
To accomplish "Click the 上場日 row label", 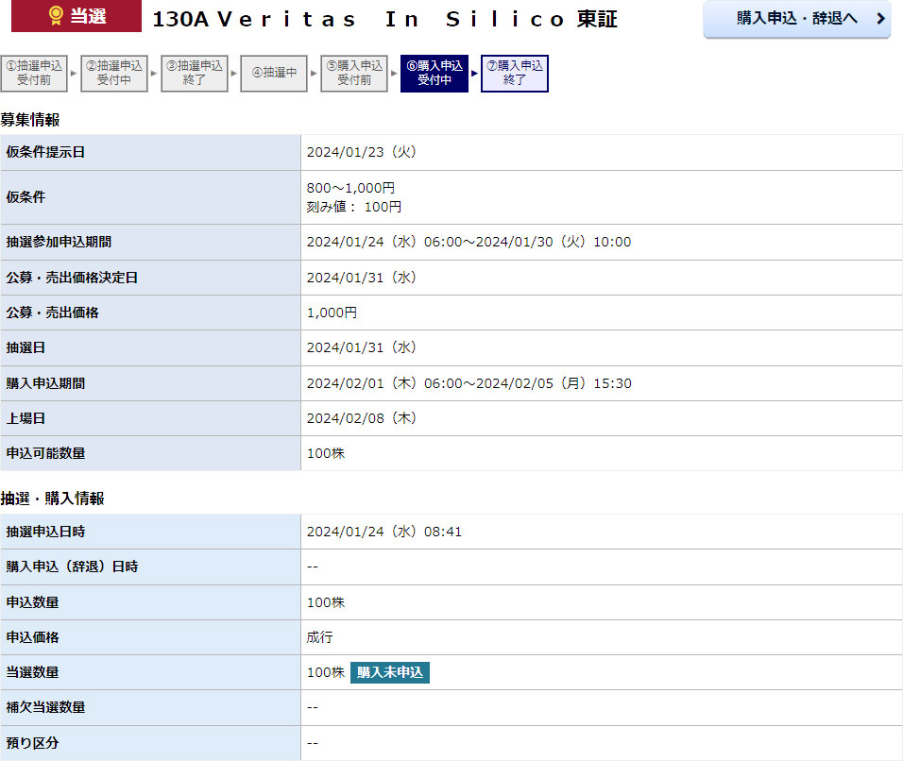I will [26, 418].
